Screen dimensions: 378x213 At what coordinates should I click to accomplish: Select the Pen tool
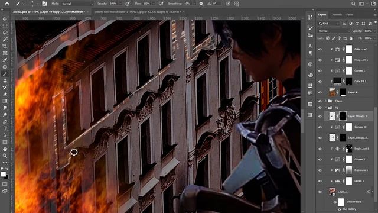point(5,122)
